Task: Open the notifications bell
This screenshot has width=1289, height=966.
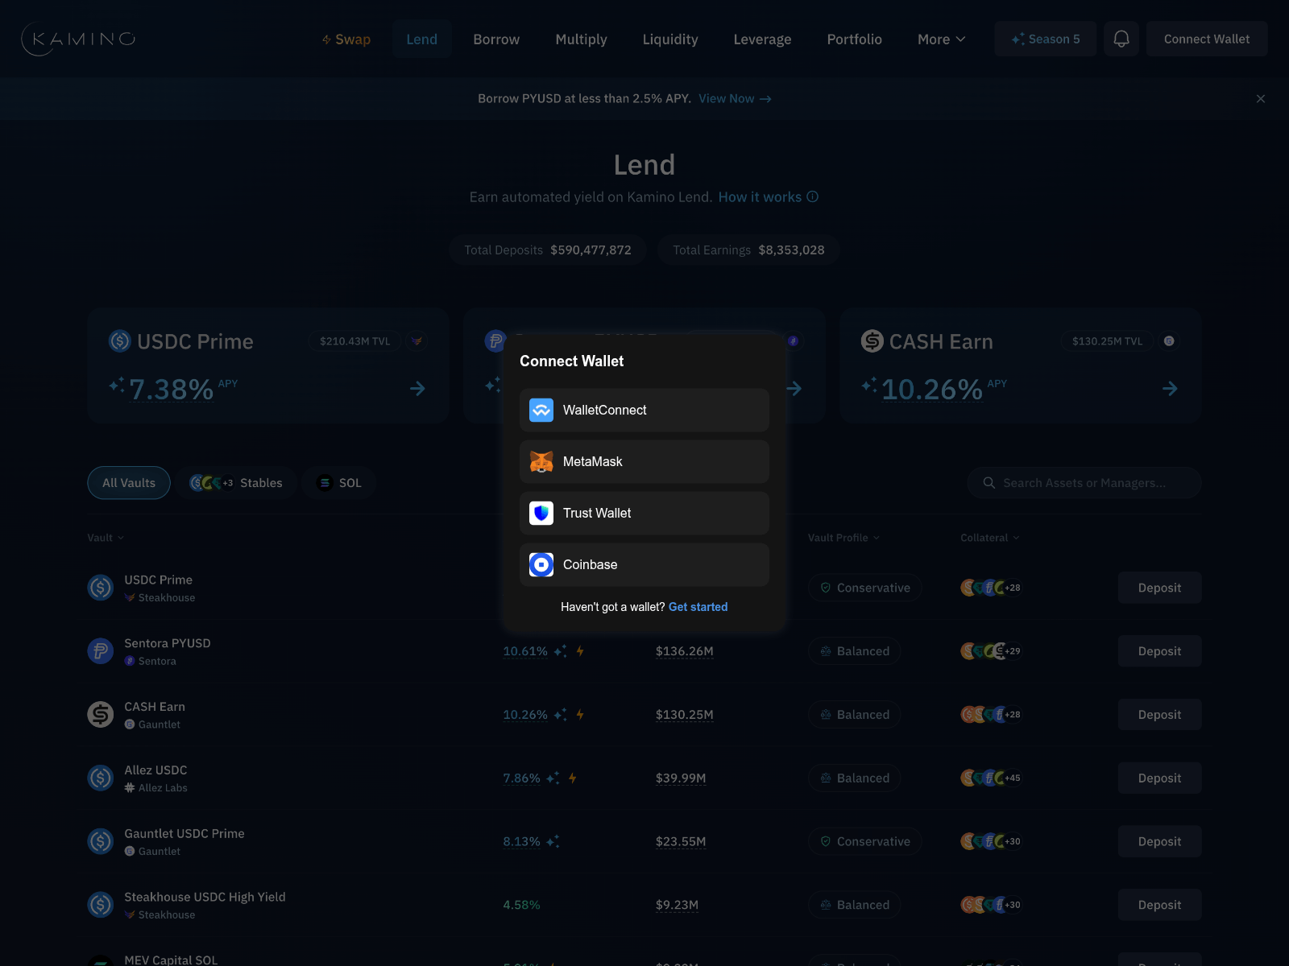Action: coord(1121,39)
